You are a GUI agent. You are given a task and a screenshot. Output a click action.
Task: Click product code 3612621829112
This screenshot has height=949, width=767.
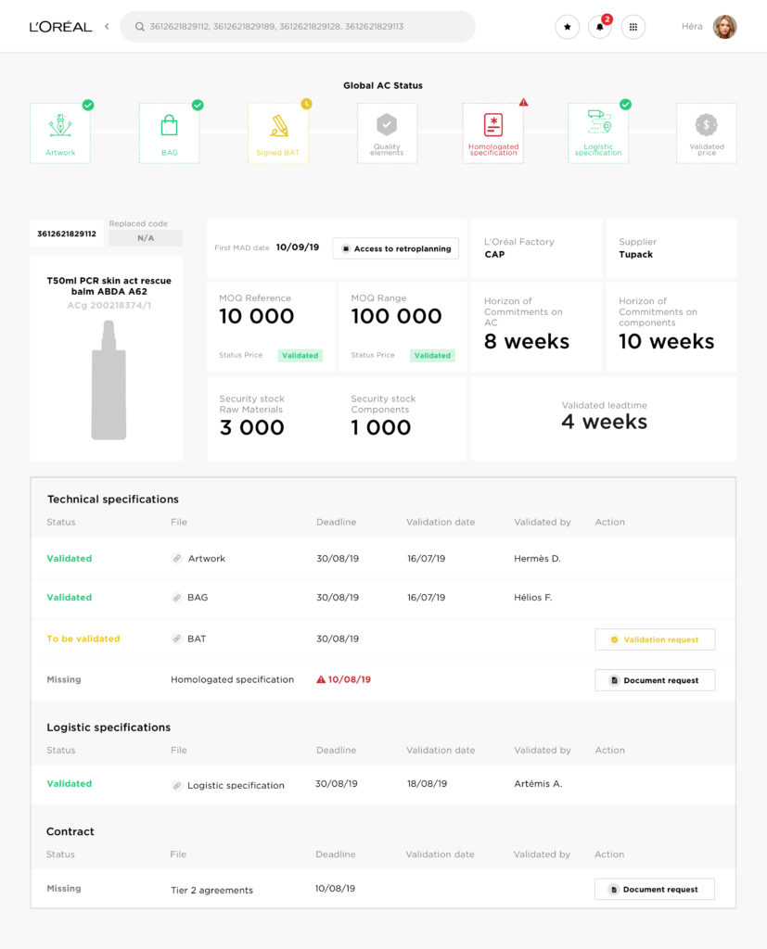(67, 234)
